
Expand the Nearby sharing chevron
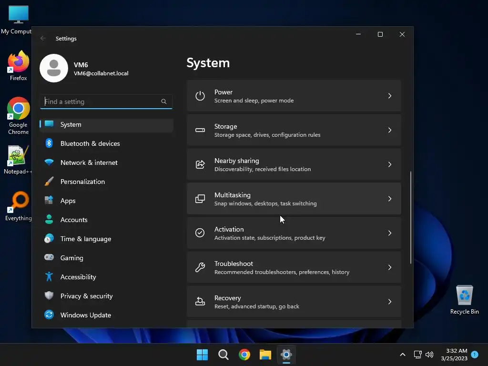[390, 164]
